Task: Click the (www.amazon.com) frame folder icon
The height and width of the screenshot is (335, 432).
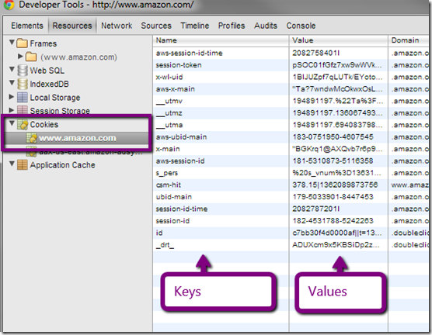Action: (31, 57)
